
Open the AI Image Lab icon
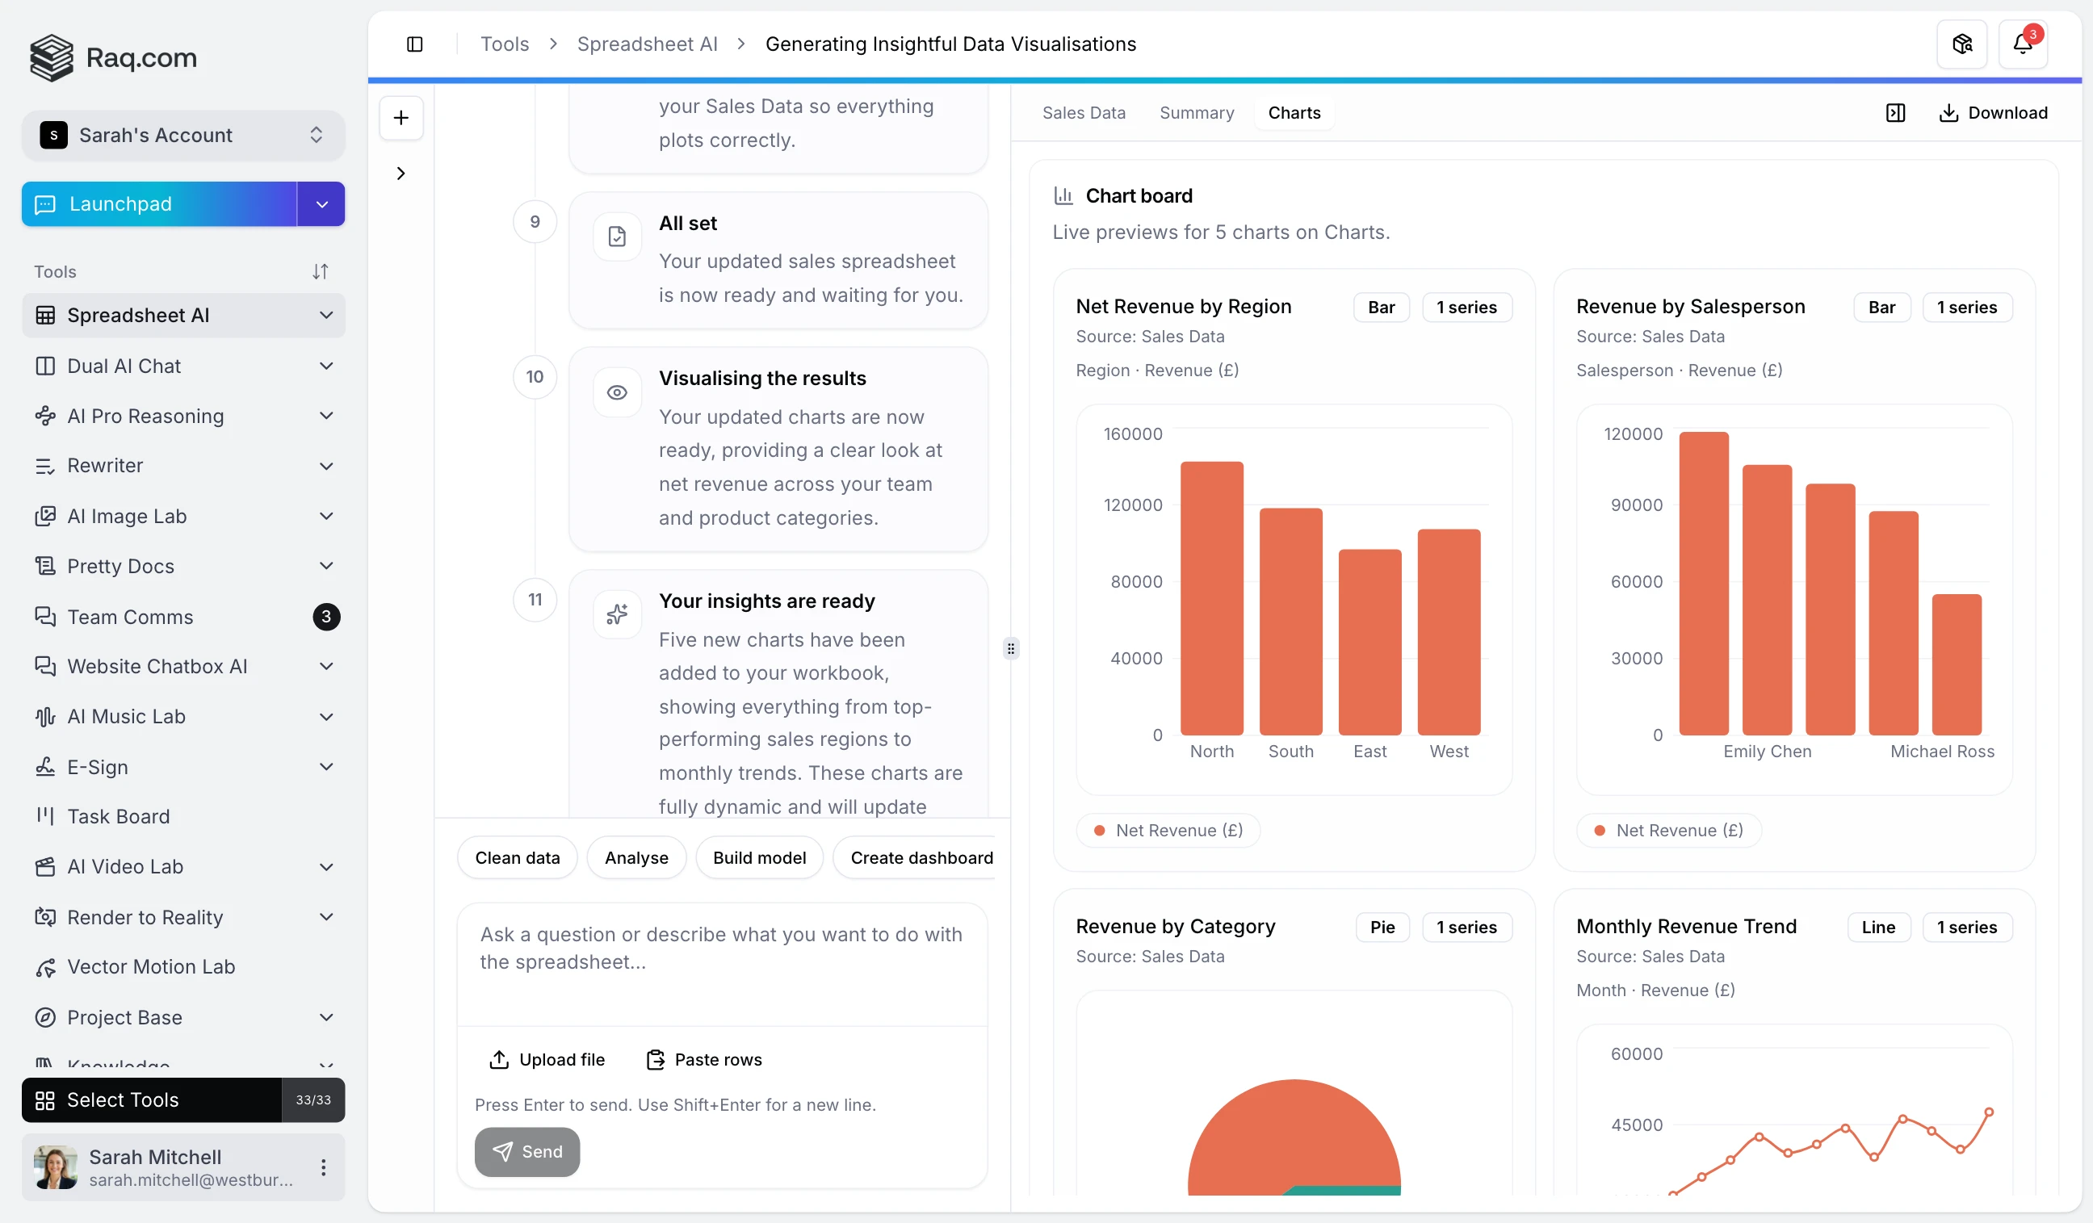coord(46,516)
